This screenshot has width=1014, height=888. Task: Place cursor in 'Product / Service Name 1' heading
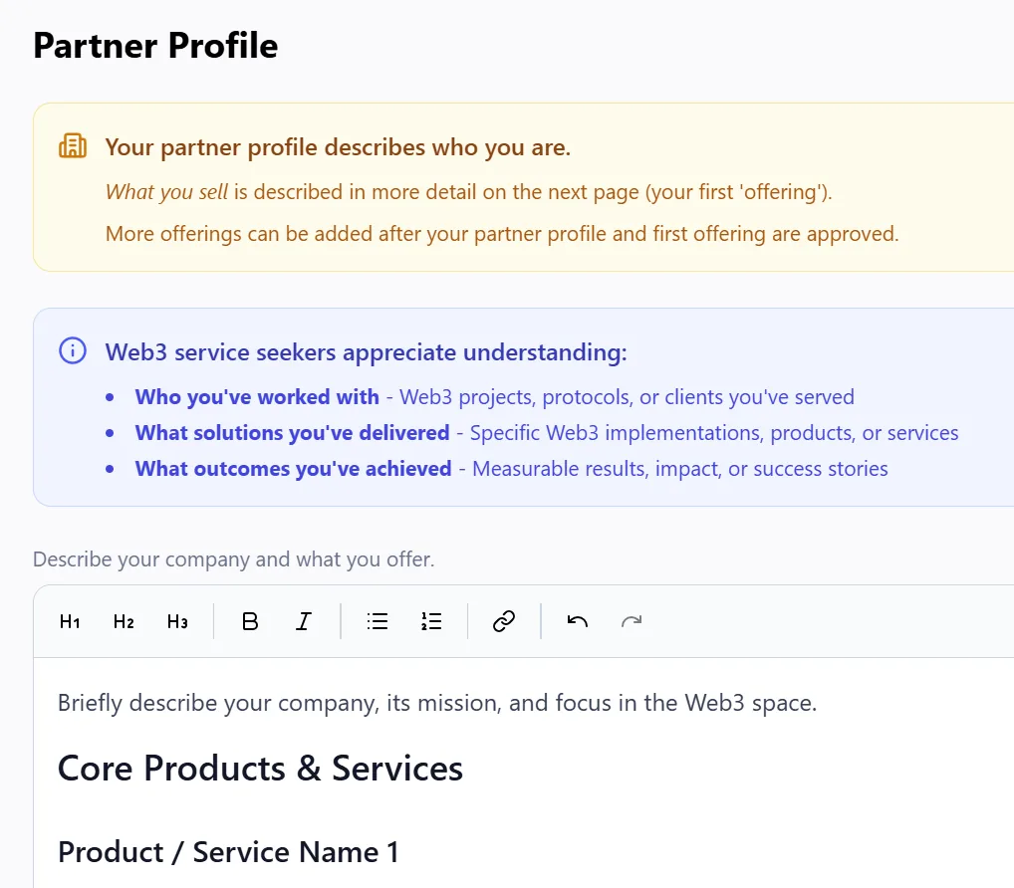click(x=228, y=852)
